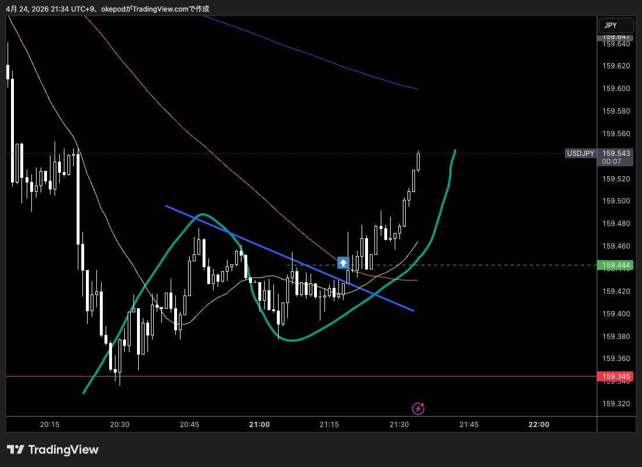Click the 159.620 price scale label
Image resolution: width=642 pixels, height=467 pixels.
point(616,66)
